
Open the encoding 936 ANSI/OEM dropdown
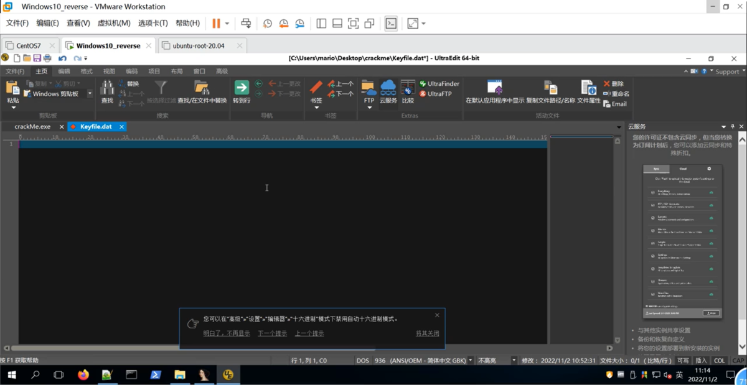(470, 360)
